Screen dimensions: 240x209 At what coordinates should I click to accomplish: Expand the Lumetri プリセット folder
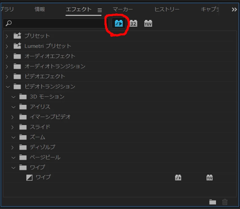(7, 46)
